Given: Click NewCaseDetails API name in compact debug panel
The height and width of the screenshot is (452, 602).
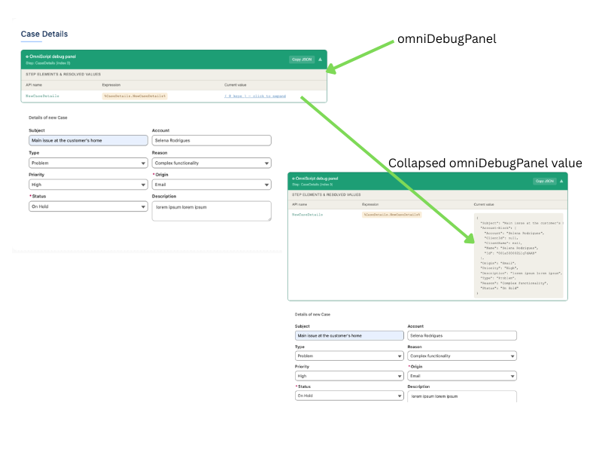Looking at the screenshot, I should pyautogui.click(x=42, y=96).
